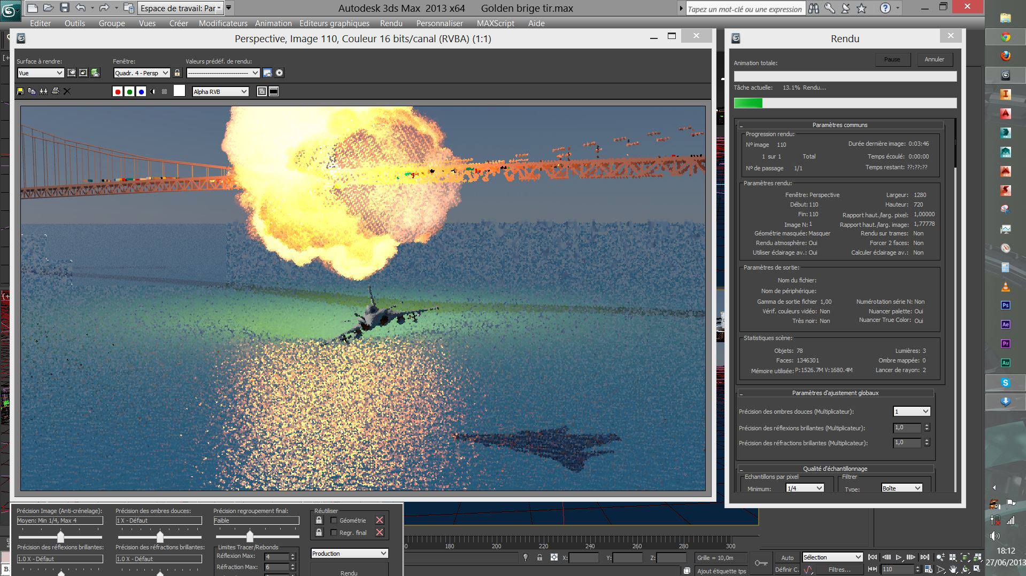Click the save rendered image icon
Screen dimensions: 1026x576
(x=20, y=91)
